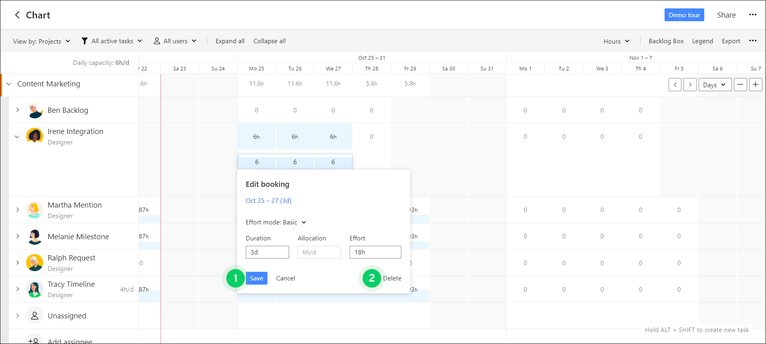Click the Duration input field
Screen dimensions: 766x344
pyautogui.click(x=267, y=252)
